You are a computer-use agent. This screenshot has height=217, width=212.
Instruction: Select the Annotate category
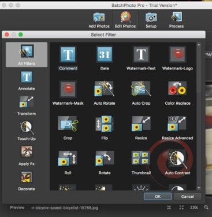click(27, 81)
